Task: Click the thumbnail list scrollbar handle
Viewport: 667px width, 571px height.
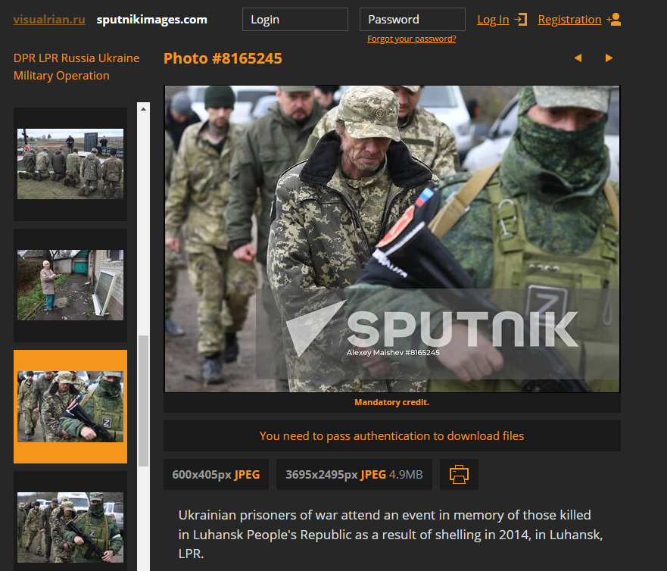Action: 143,401
